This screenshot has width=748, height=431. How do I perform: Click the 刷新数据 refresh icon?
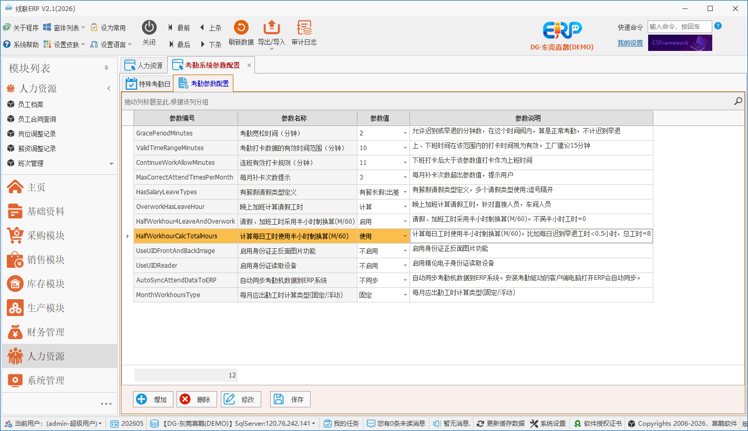pos(241,28)
